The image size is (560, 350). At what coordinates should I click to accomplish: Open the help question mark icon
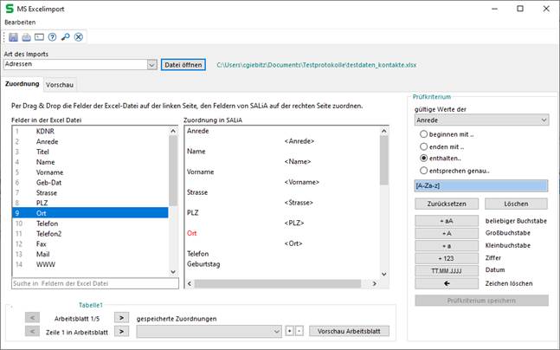(52, 36)
